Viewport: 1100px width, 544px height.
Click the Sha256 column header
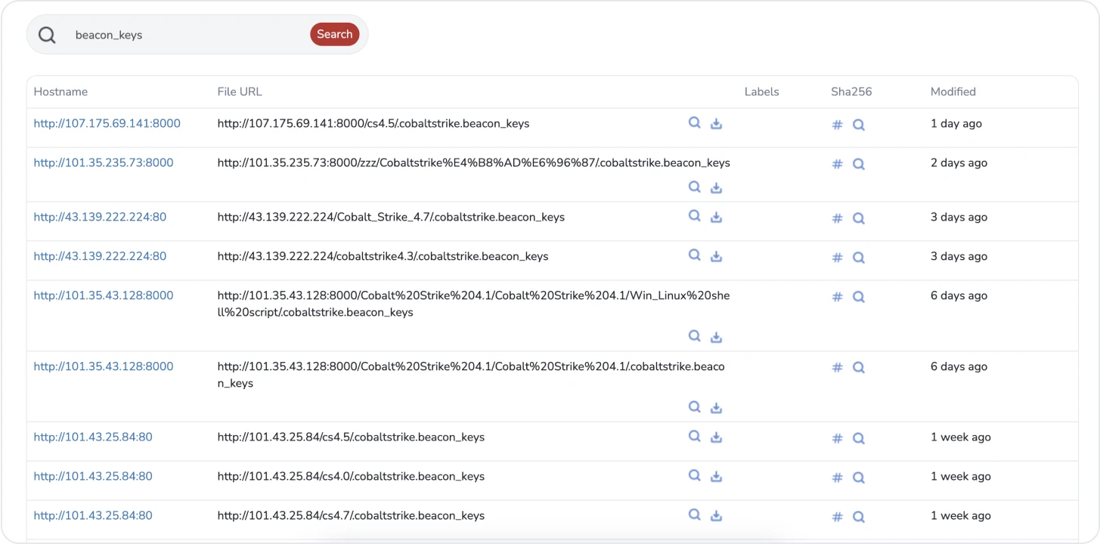coord(851,91)
